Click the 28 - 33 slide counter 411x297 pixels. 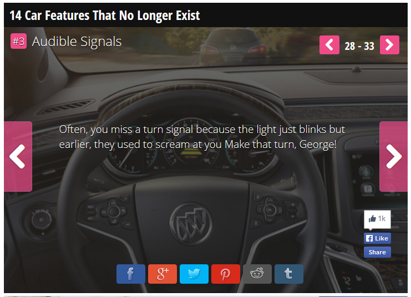[359, 46]
